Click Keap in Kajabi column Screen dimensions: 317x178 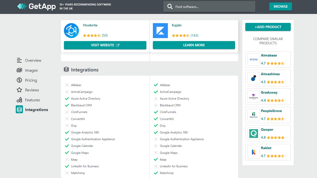(163, 160)
